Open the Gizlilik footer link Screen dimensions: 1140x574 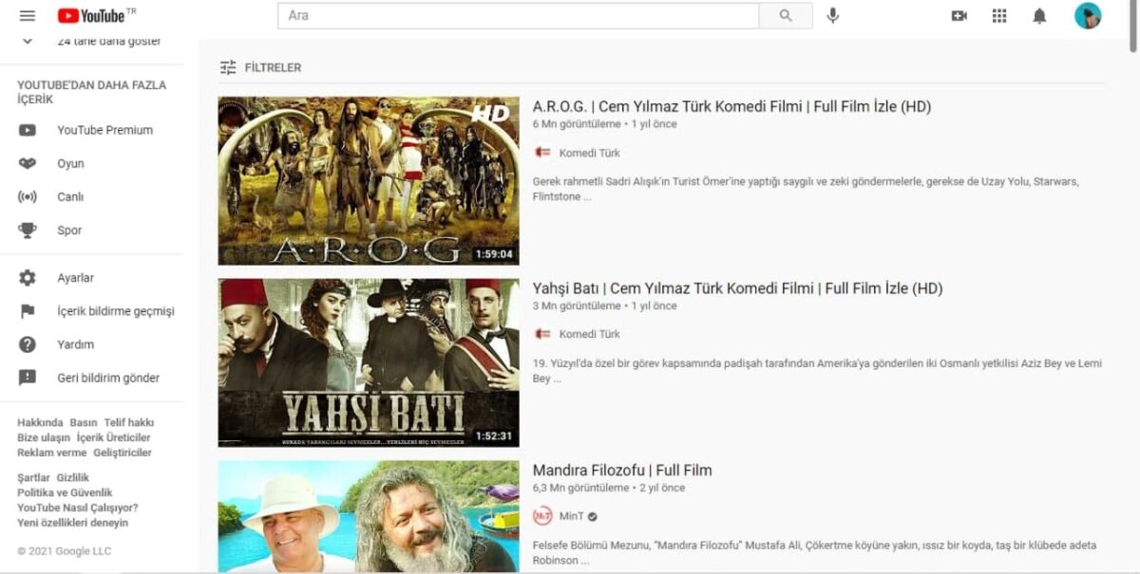[x=73, y=477]
